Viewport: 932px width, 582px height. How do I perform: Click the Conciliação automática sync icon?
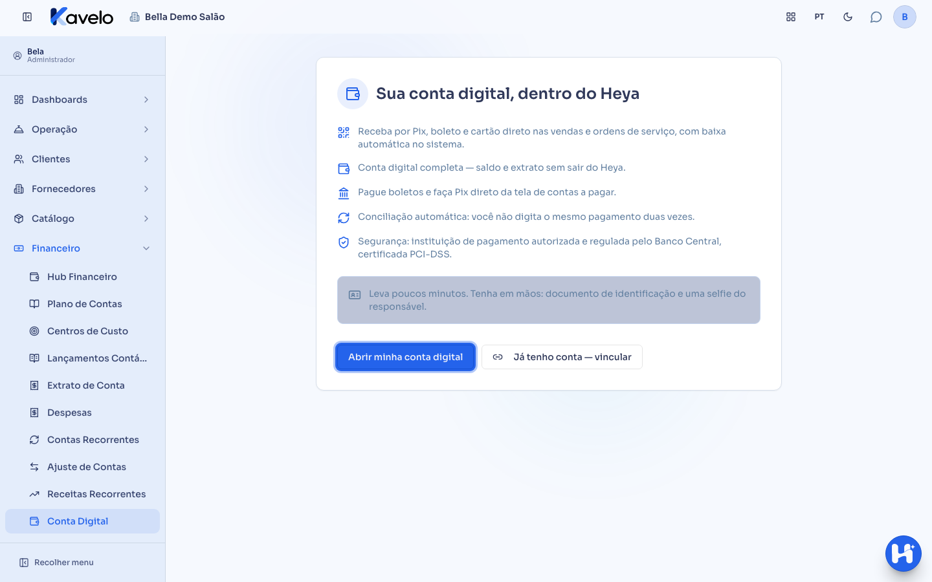(344, 218)
